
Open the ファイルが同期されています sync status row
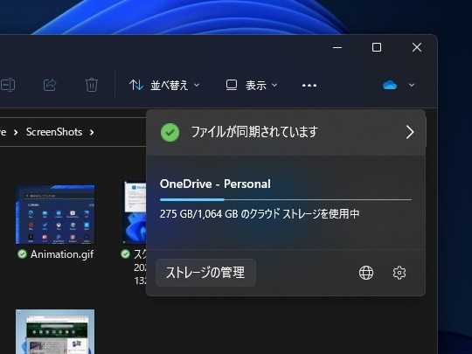coord(286,132)
